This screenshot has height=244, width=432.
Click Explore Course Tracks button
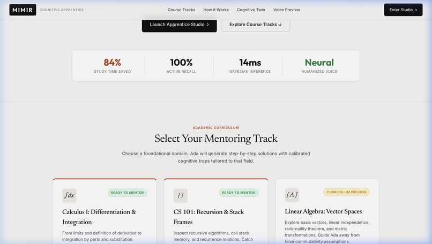click(x=256, y=25)
